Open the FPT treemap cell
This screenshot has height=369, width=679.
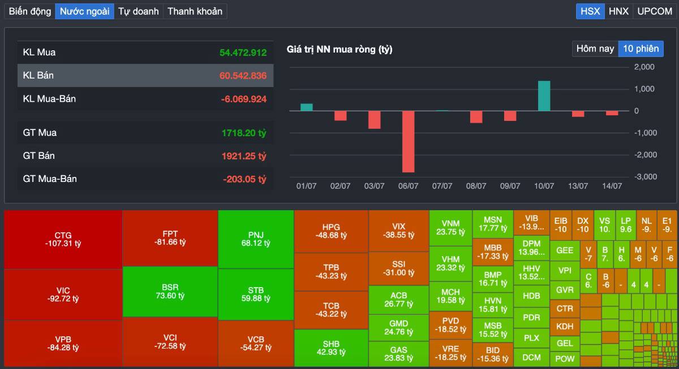(x=170, y=238)
